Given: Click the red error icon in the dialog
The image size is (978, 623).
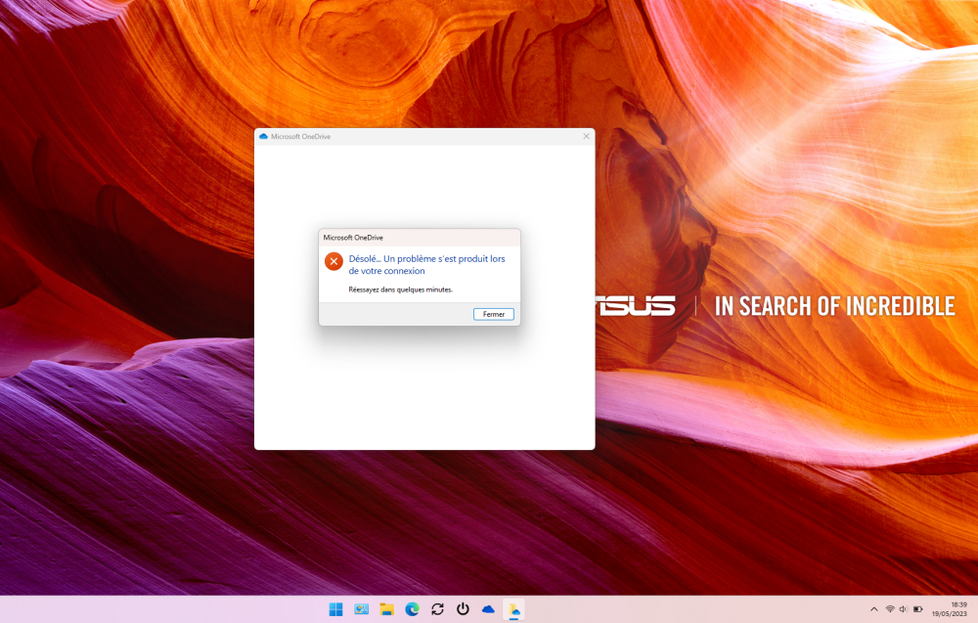Looking at the screenshot, I should [333, 261].
